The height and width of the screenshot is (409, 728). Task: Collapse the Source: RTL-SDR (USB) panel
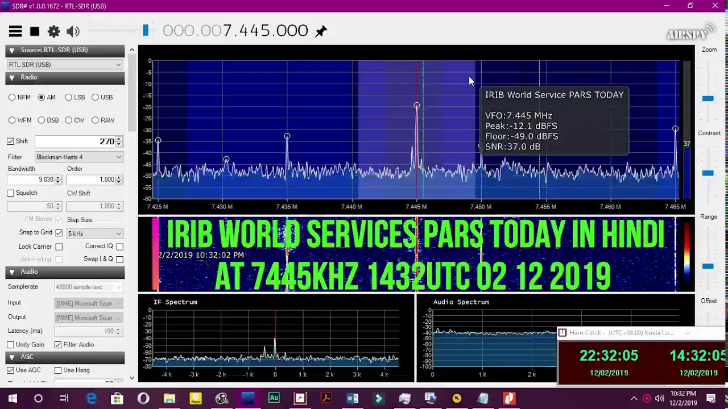(x=12, y=50)
